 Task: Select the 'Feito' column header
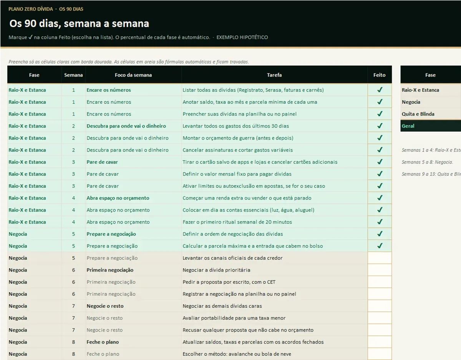tap(380, 75)
